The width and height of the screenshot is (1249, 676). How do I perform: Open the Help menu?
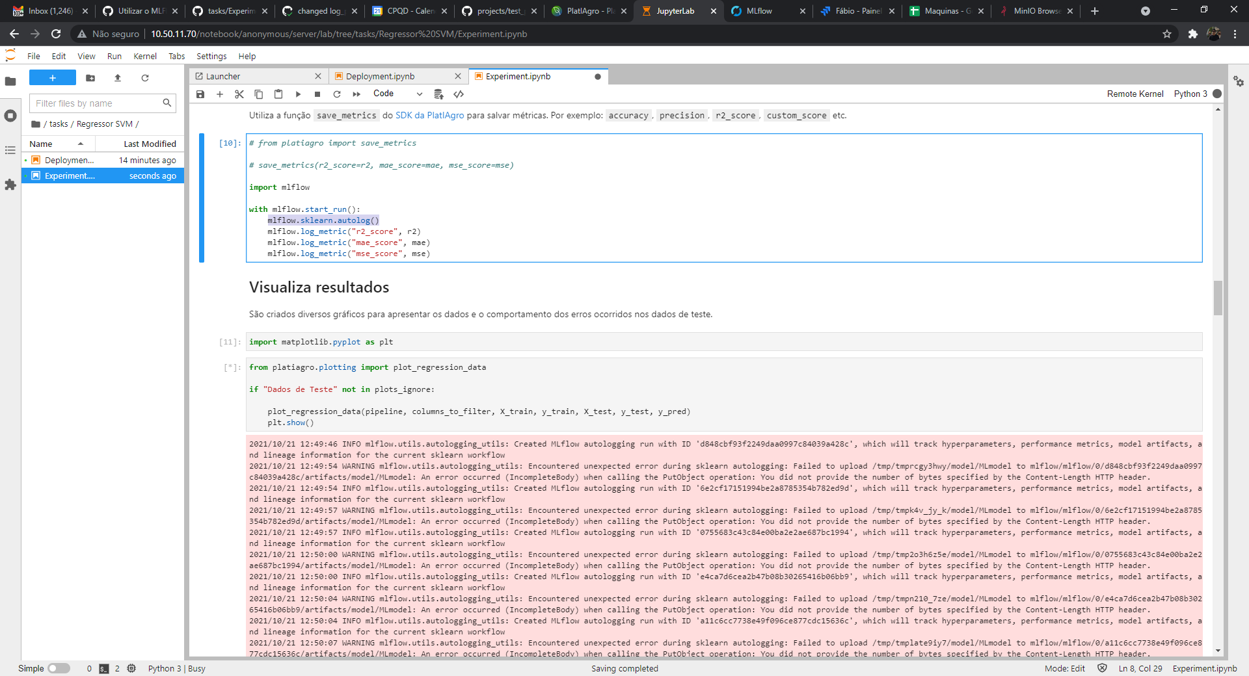point(247,57)
